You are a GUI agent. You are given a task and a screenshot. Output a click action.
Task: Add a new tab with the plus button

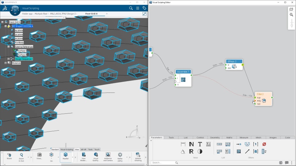tap(107, 14)
